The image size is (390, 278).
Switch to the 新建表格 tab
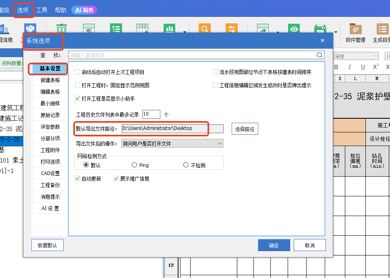point(50,80)
